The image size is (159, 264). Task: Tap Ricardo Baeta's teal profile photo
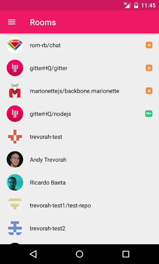[15, 183]
